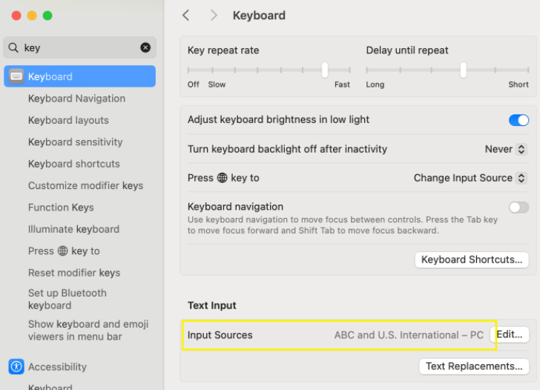Viewport: 540px width, 390px height.
Task: Select Set up Bluetooth keyboard result
Action: tap(67, 299)
